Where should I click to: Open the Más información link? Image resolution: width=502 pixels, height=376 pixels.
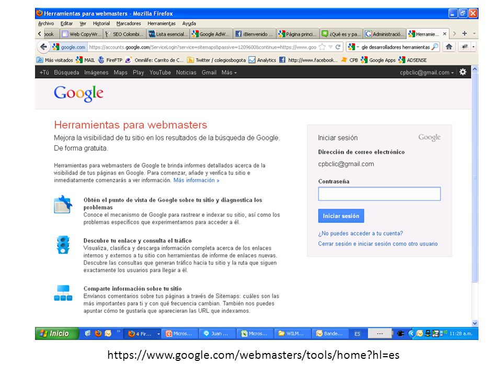pyautogui.click(x=196, y=180)
